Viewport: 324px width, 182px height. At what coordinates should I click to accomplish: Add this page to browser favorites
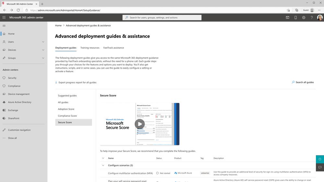pos(288,10)
